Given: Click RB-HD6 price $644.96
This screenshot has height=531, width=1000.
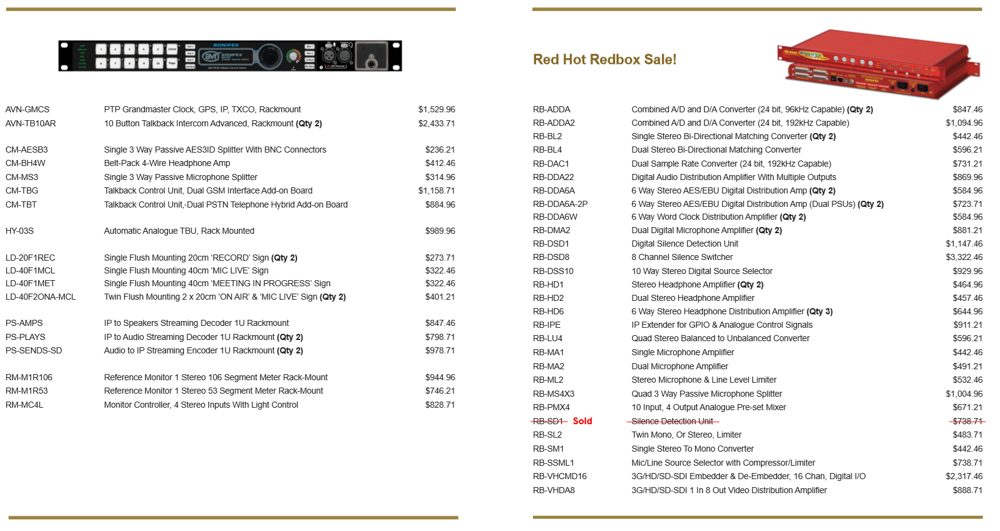Looking at the screenshot, I should click(x=968, y=311).
